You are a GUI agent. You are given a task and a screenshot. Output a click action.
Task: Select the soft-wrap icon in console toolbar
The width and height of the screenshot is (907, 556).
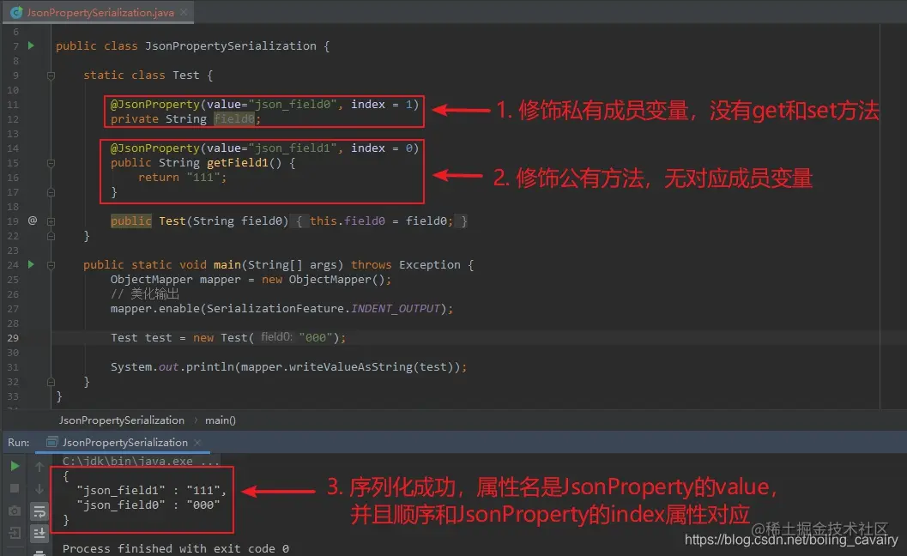pos(39,511)
